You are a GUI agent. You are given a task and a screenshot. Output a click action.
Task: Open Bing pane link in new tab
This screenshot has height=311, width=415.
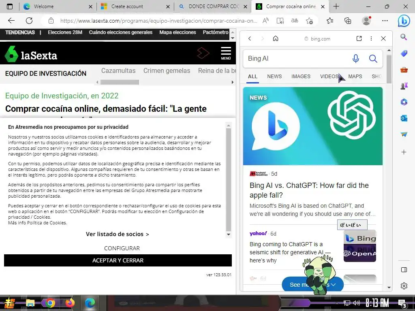point(359,38)
